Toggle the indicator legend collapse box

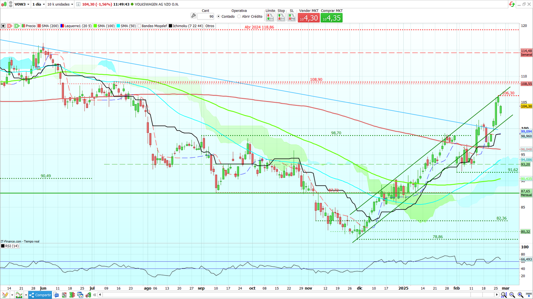coord(3,26)
